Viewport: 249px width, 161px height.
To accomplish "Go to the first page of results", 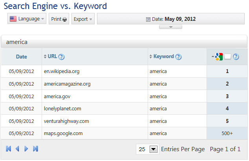I will click(x=9, y=149).
